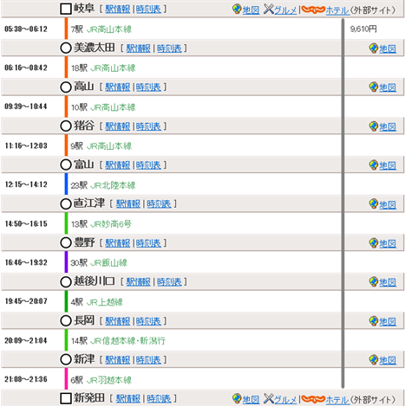
Task: Open ホテル link in 新発田 row
Action: [x=337, y=400]
